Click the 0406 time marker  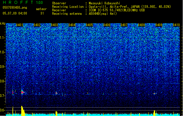[x=107, y=25]
